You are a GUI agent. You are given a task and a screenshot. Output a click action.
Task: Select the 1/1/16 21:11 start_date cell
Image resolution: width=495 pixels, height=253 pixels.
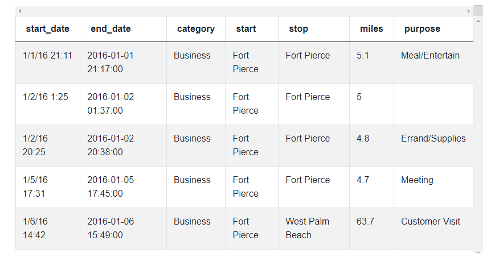(x=48, y=56)
